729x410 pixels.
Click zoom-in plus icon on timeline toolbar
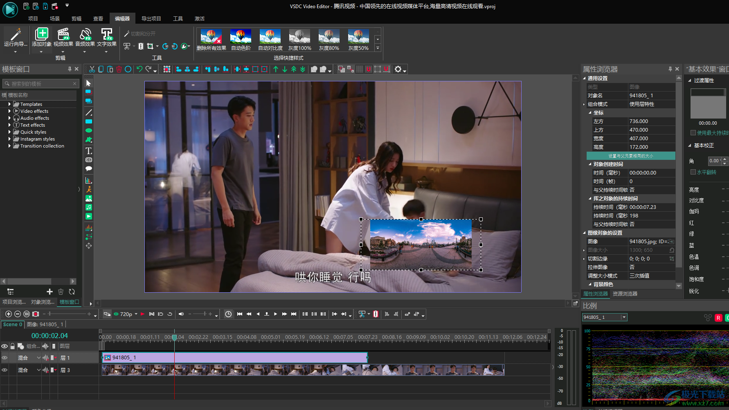click(x=9, y=314)
